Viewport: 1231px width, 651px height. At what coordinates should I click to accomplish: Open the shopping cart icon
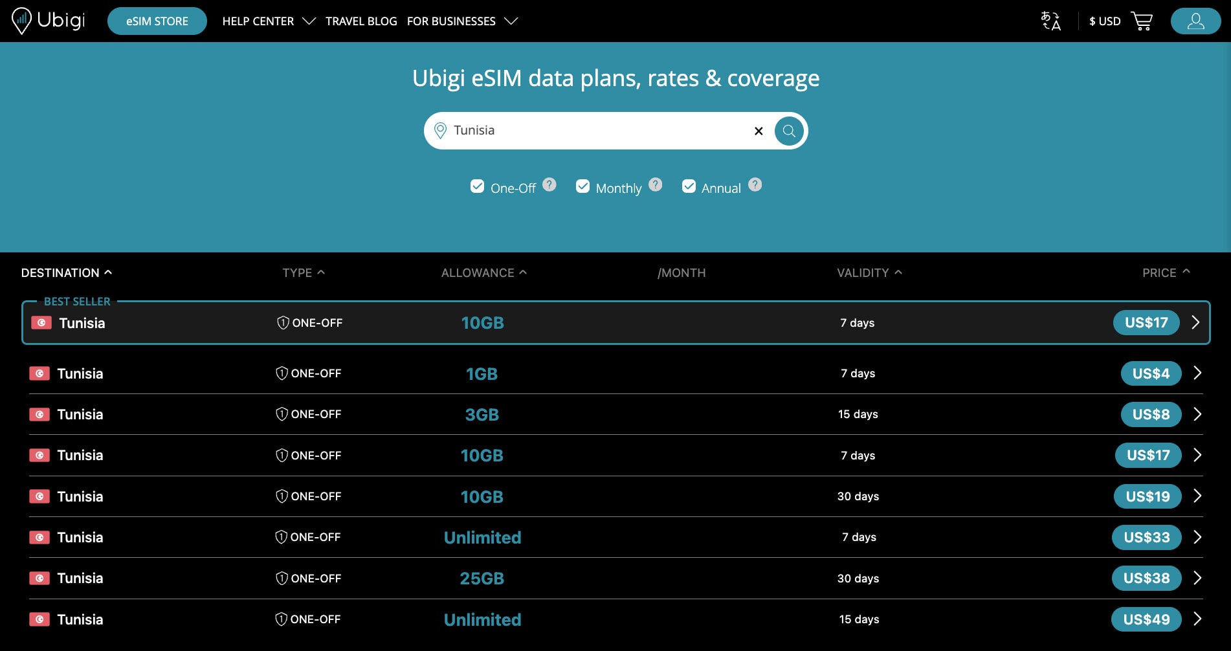click(1142, 21)
